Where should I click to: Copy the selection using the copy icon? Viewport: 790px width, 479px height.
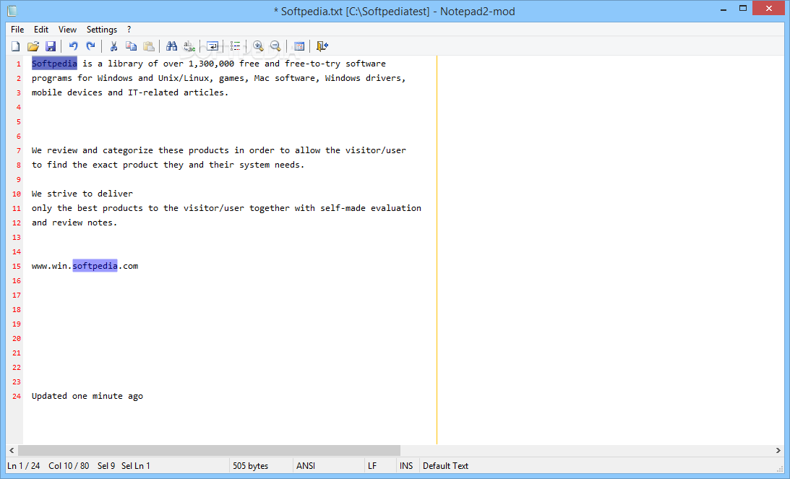coord(131,46)
